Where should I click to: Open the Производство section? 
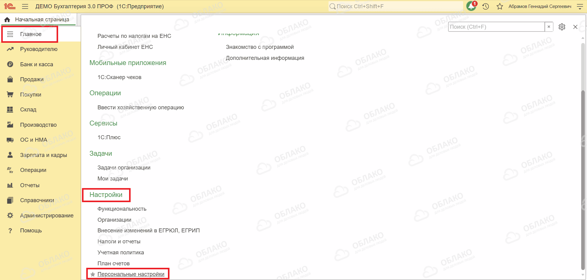coord(39,125)
